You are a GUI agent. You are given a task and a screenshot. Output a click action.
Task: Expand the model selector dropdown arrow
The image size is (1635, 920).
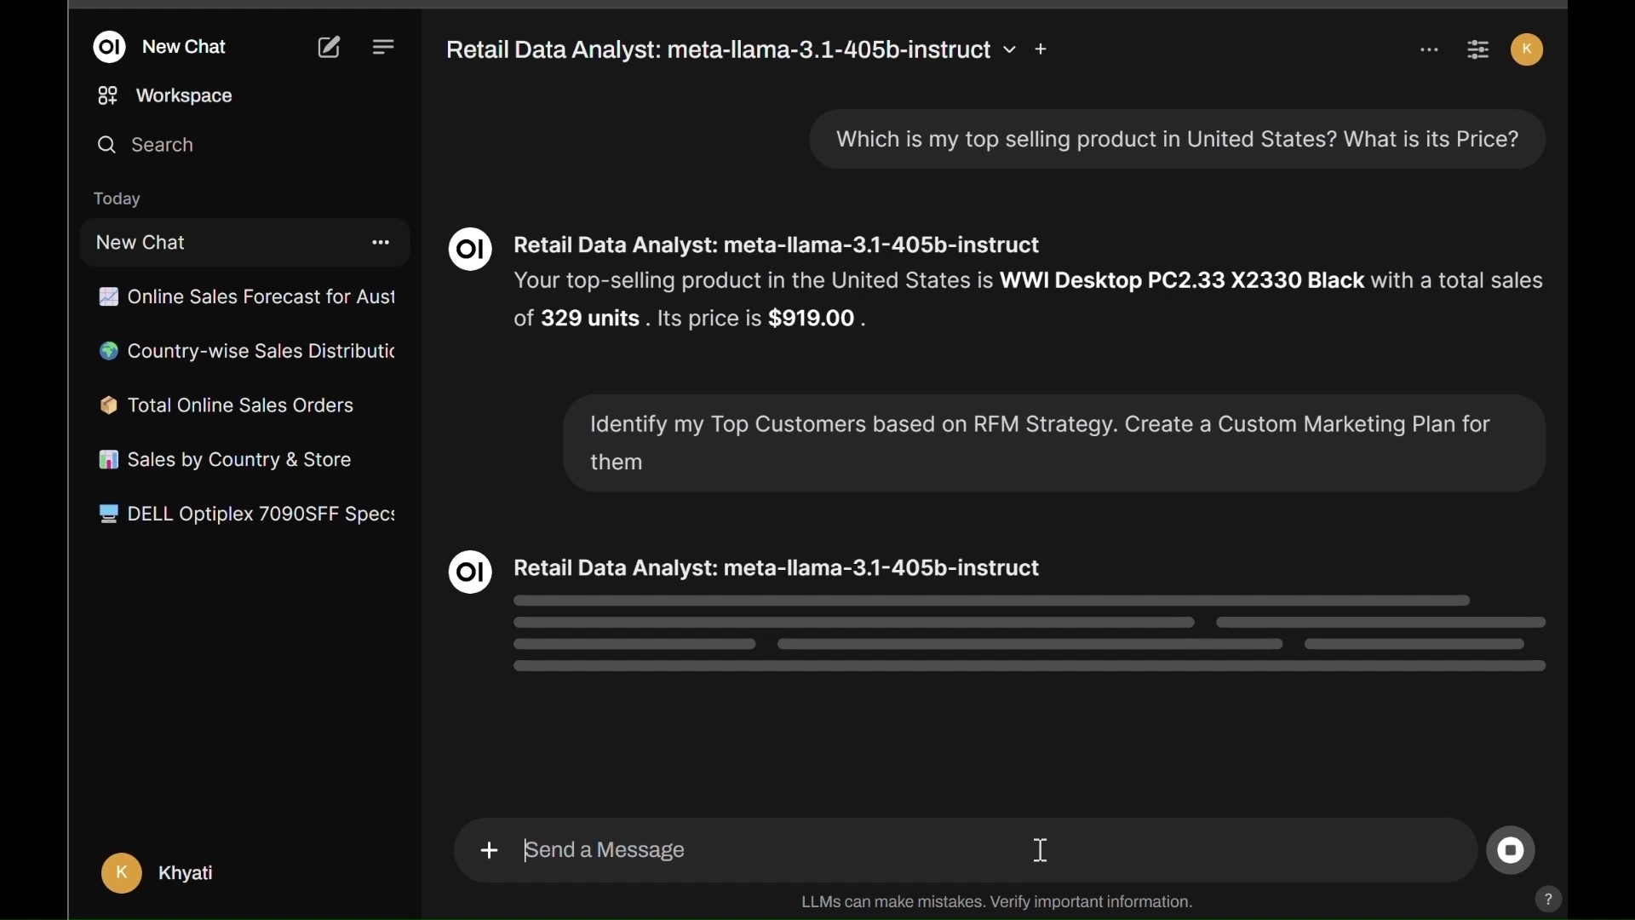click(1011, 51)
